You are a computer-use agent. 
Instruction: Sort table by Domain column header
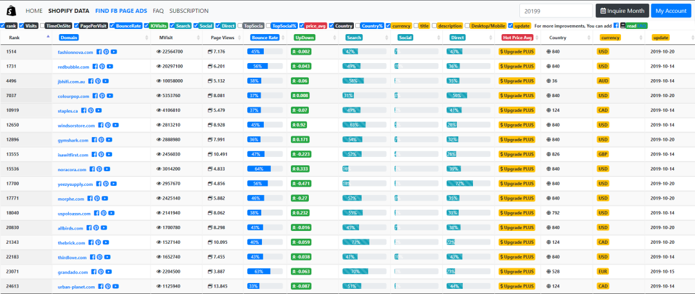click(x=102, y=38)
